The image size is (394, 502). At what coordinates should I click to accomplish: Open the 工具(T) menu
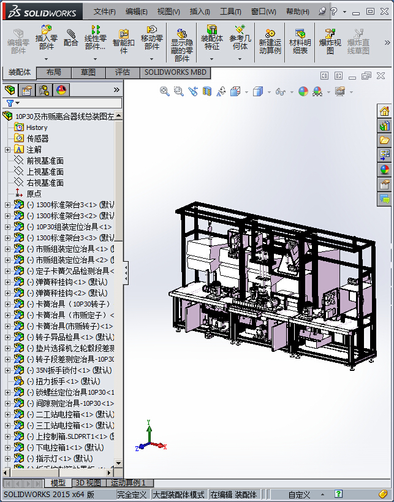[x=230, y=12]
